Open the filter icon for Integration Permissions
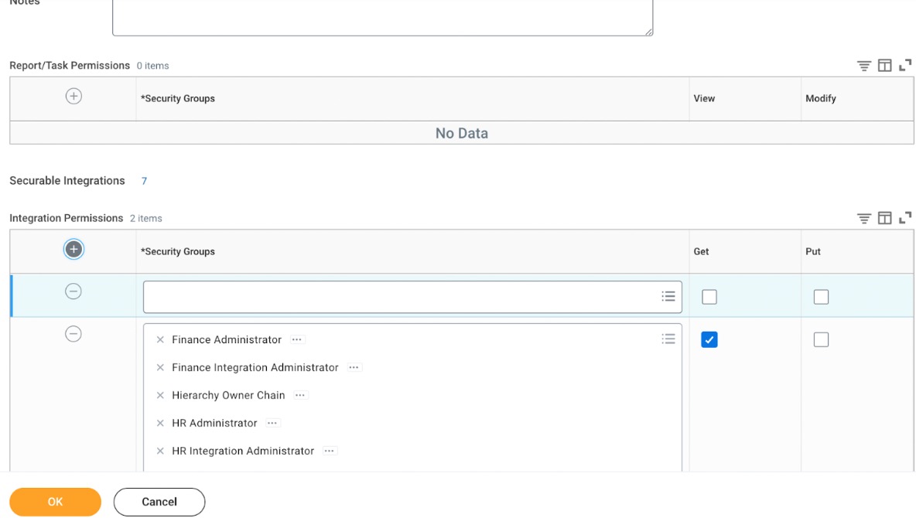The width and height of the screenshot is (916, 518). click(x=864, y=218)
